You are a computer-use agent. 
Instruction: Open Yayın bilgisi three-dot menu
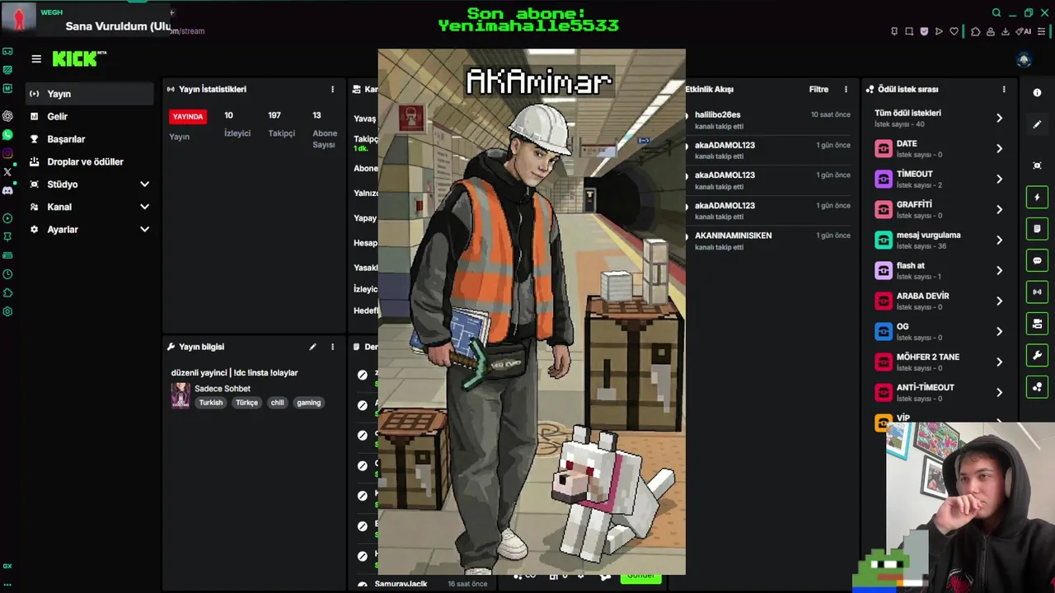tap(333, 347)
